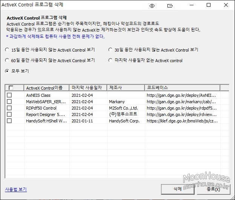Click the gan.dge.go.kr/markany/cab/... codebase cell
Screen dimensions: 235x200
click(x=183, y=102)
